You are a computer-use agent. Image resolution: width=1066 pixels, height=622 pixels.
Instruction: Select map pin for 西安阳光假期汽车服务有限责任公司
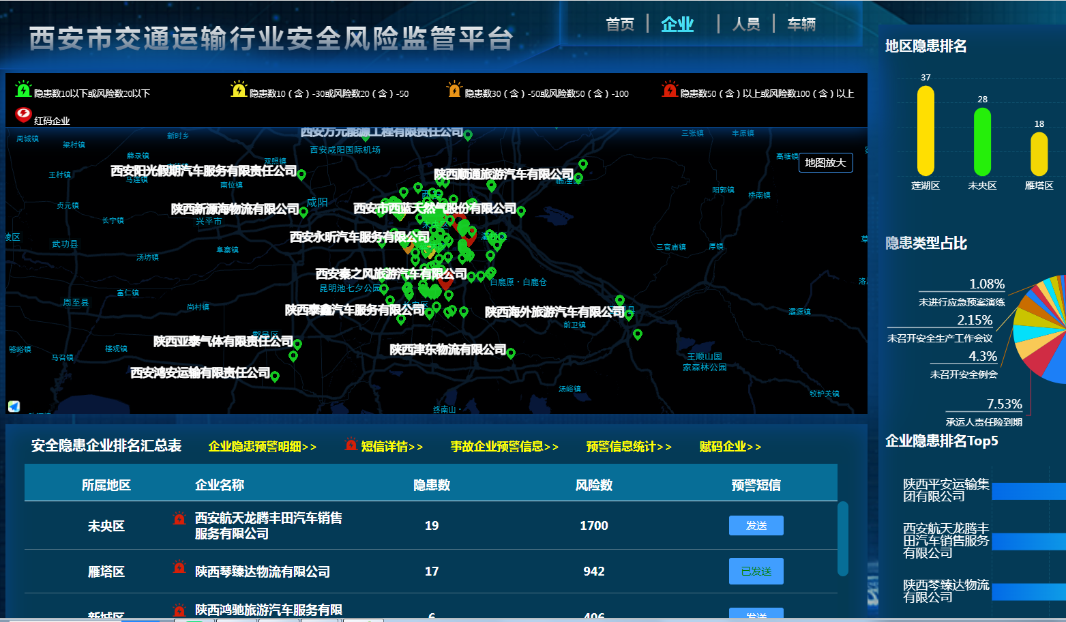(301, 175)
